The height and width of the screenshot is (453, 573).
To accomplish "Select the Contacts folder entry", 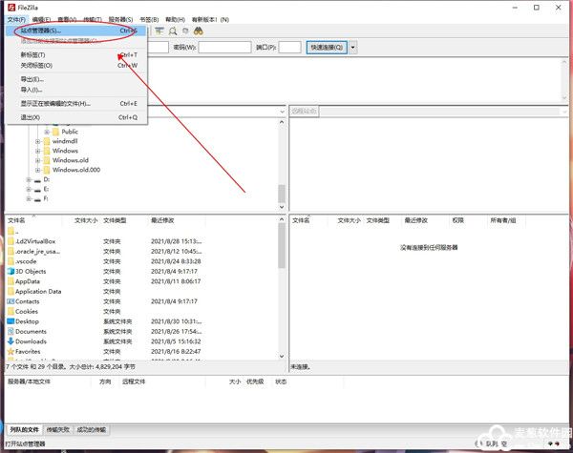I will 28,301.
